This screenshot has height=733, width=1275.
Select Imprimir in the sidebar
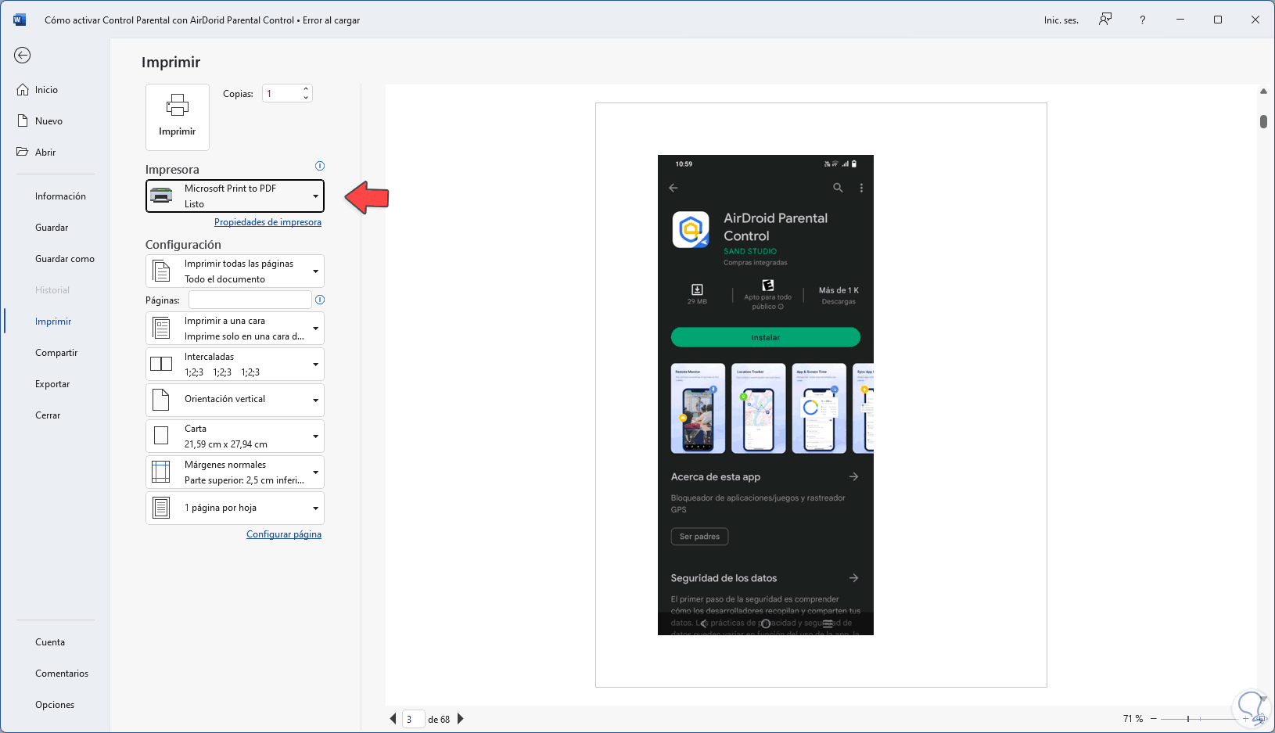click(53, 322)
